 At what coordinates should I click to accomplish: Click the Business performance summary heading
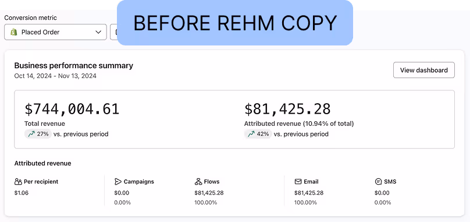tap(74, 65)
